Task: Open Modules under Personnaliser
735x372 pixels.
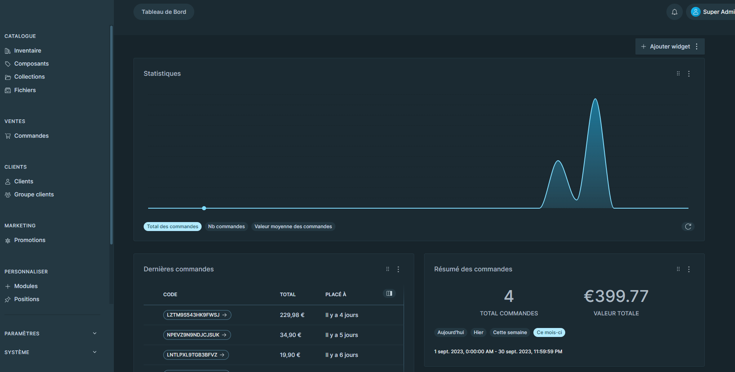Action: (x=26, y=286)
